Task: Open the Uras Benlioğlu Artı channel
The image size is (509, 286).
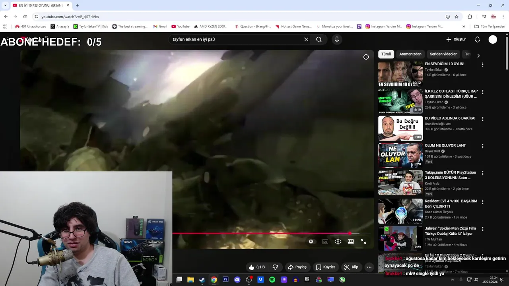Action: point(438,124)
